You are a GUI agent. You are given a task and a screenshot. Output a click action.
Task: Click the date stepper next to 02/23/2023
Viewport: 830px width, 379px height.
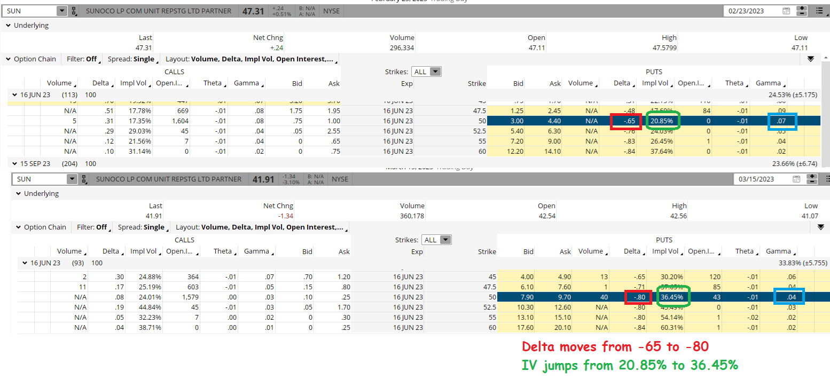tap(802, 11)
